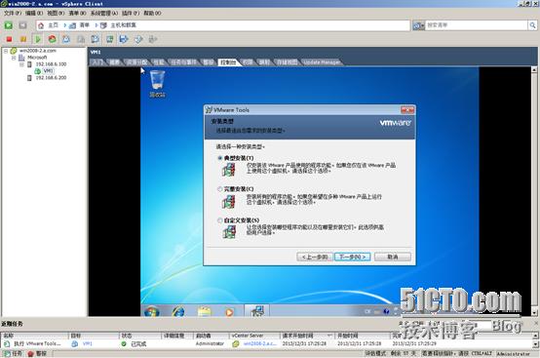Select host 192.168.6.200 in the inventory tree
540x358 pixels.
pyautogui.click(x=51, y=78)
